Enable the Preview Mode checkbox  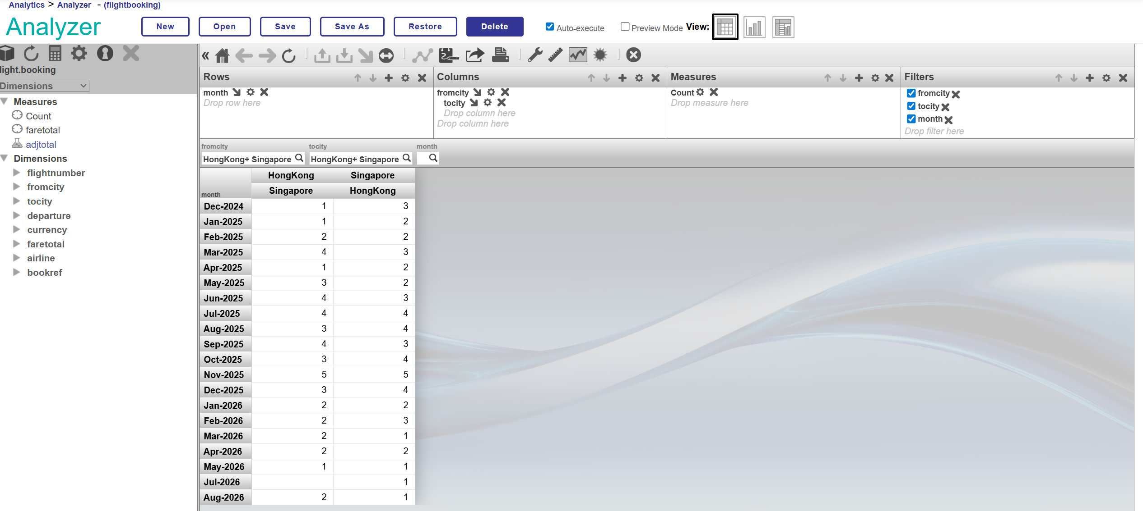coord(625,27)
